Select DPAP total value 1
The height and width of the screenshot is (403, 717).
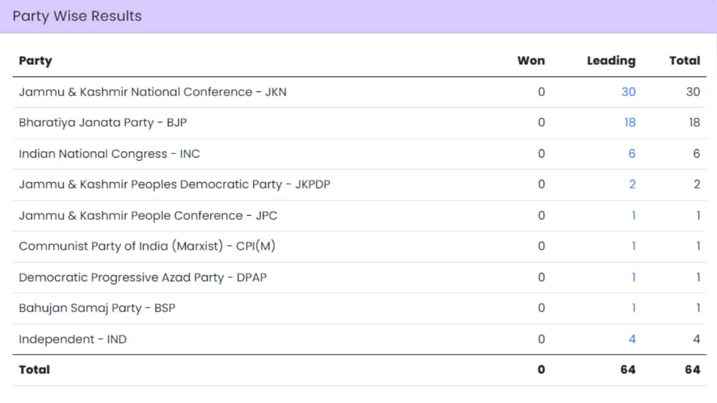pyautogui.click(x=698, y=278)
